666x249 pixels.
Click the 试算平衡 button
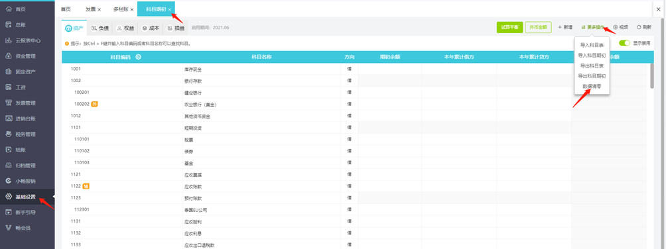[509, 27]
